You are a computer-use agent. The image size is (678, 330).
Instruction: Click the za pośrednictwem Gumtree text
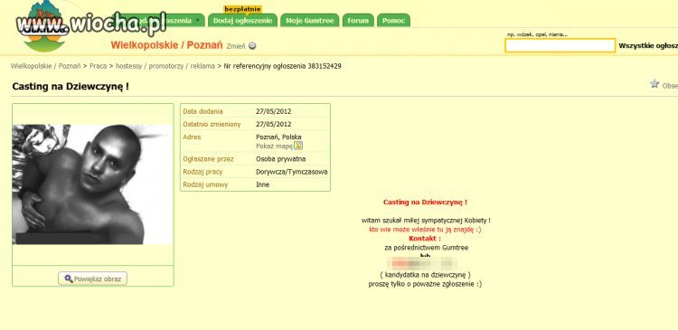point(426,248)
